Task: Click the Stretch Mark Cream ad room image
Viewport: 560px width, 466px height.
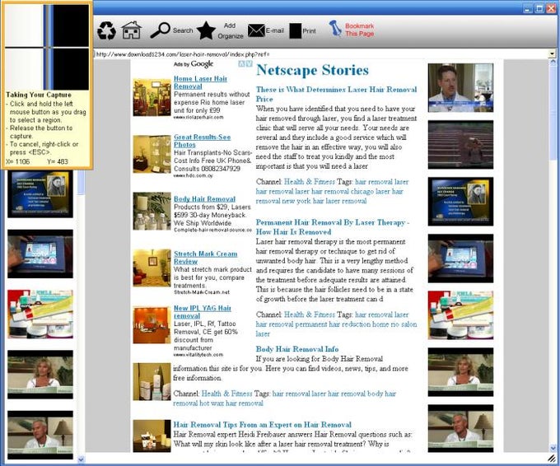Action: [x=152, y=268]
